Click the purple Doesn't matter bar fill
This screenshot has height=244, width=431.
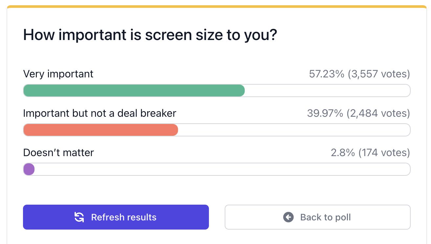pos(29,169)
